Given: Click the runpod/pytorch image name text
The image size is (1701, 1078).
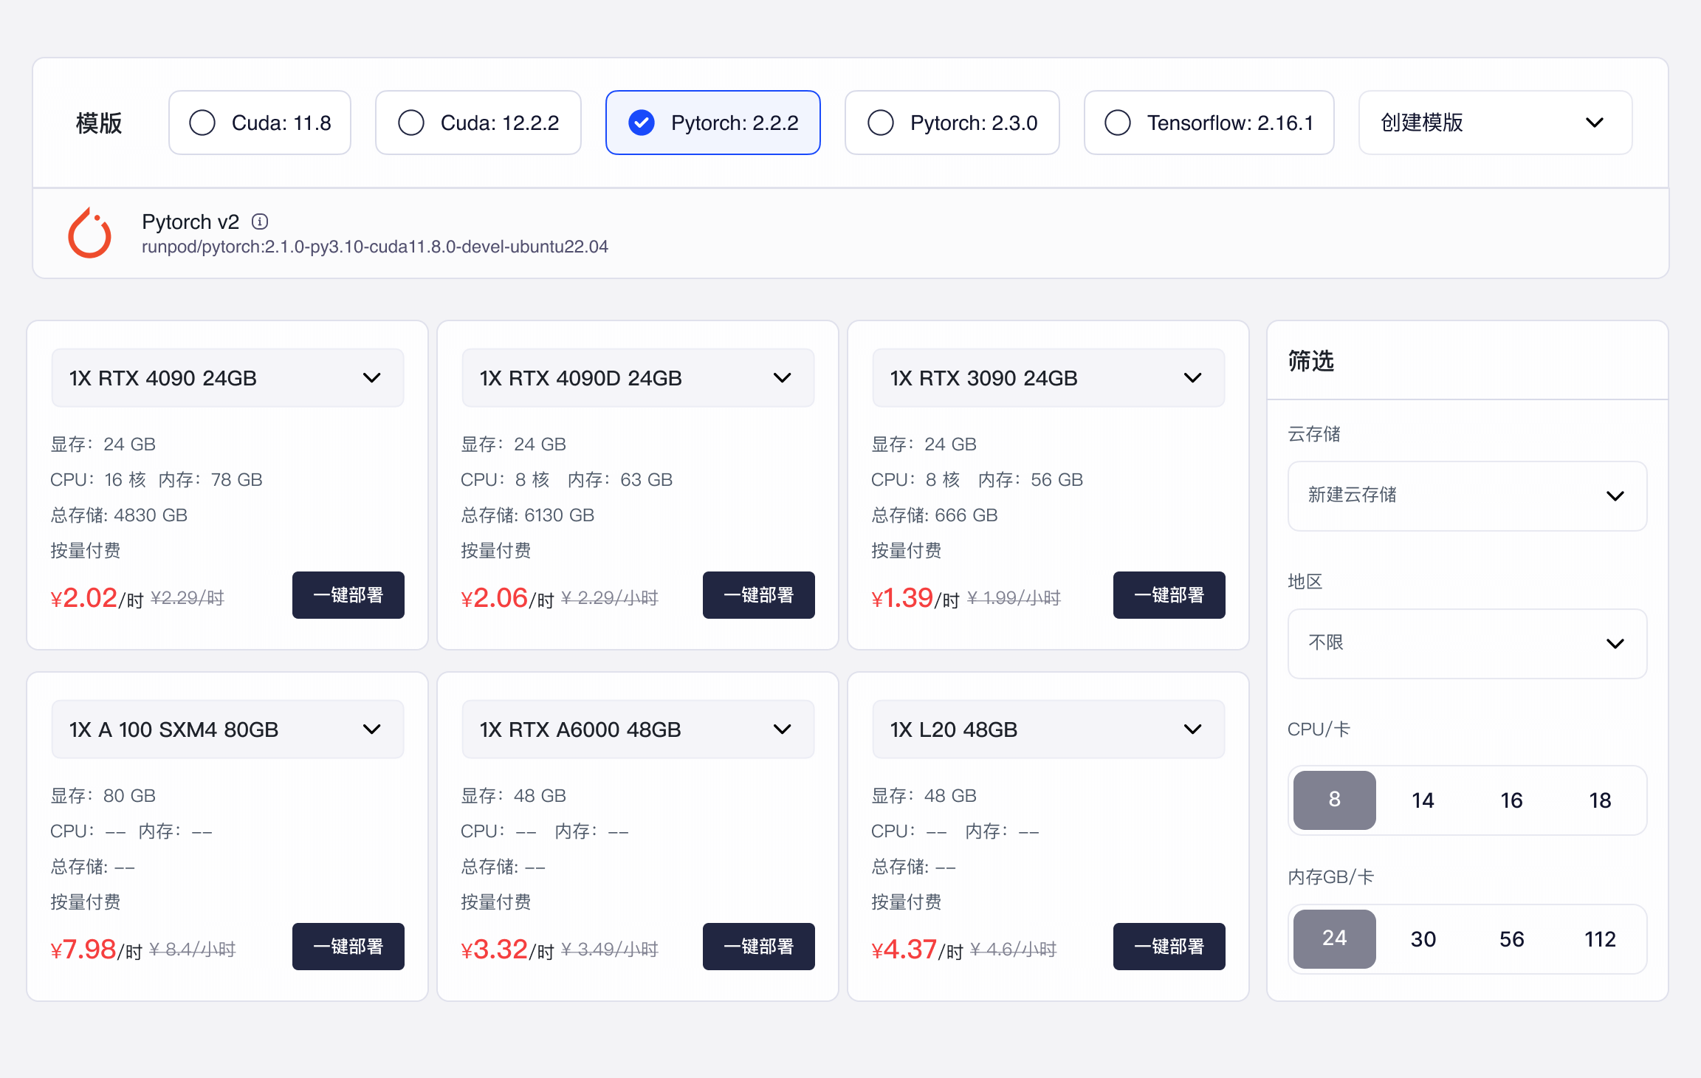Looking at the screenshot, I should (x=375, y=247).
